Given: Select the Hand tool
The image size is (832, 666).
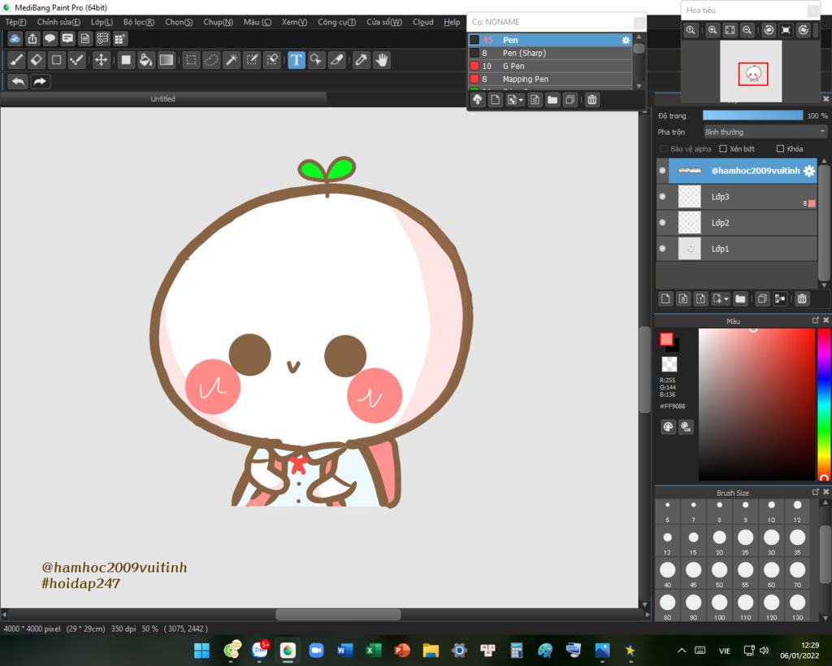Looking at the screenshot, I should click(x=382, y=60).
